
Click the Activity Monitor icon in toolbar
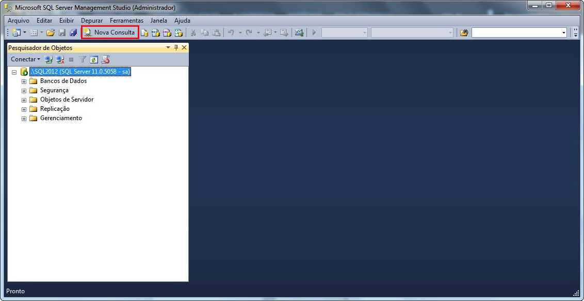299,32
